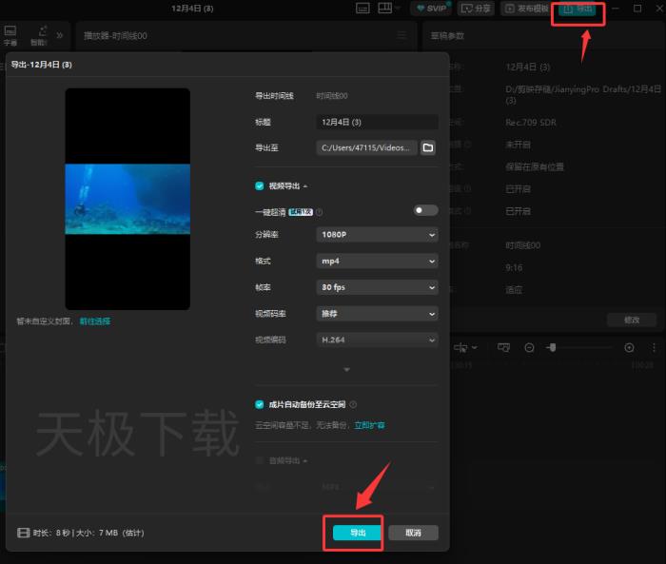Image resolution: width=666 pixels, height=564 pixels.
Task: Uncheck 成片自动备份至云空间 checkbox
Action: pyautogui.click(x=259, y=404)
